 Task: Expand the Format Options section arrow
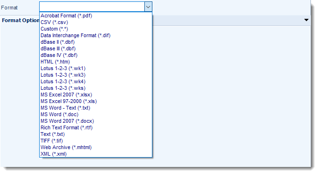(x=306, y=20)
